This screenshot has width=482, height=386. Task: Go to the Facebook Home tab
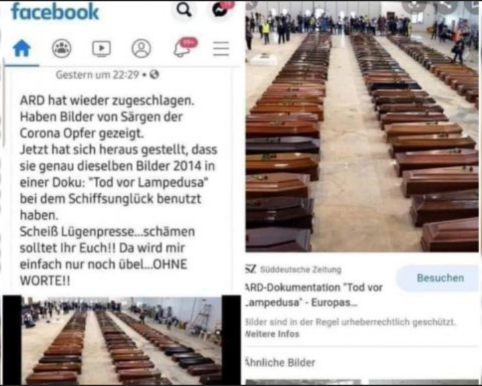(x=21, y=48)
